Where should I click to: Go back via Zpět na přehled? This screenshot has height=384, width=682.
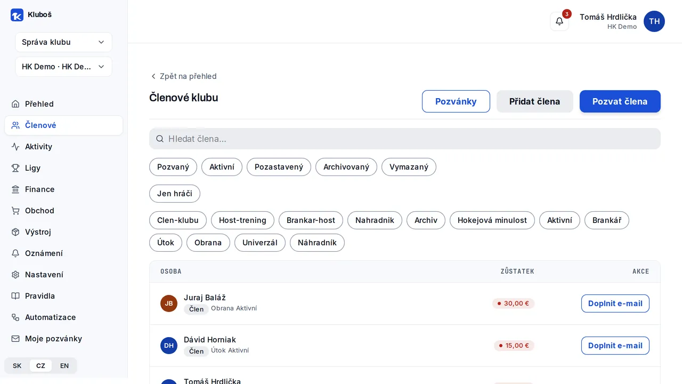tap(183, 76)
